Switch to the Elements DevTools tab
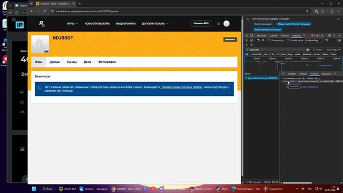Viewport: 343px width, 193px height. point(262,35)
